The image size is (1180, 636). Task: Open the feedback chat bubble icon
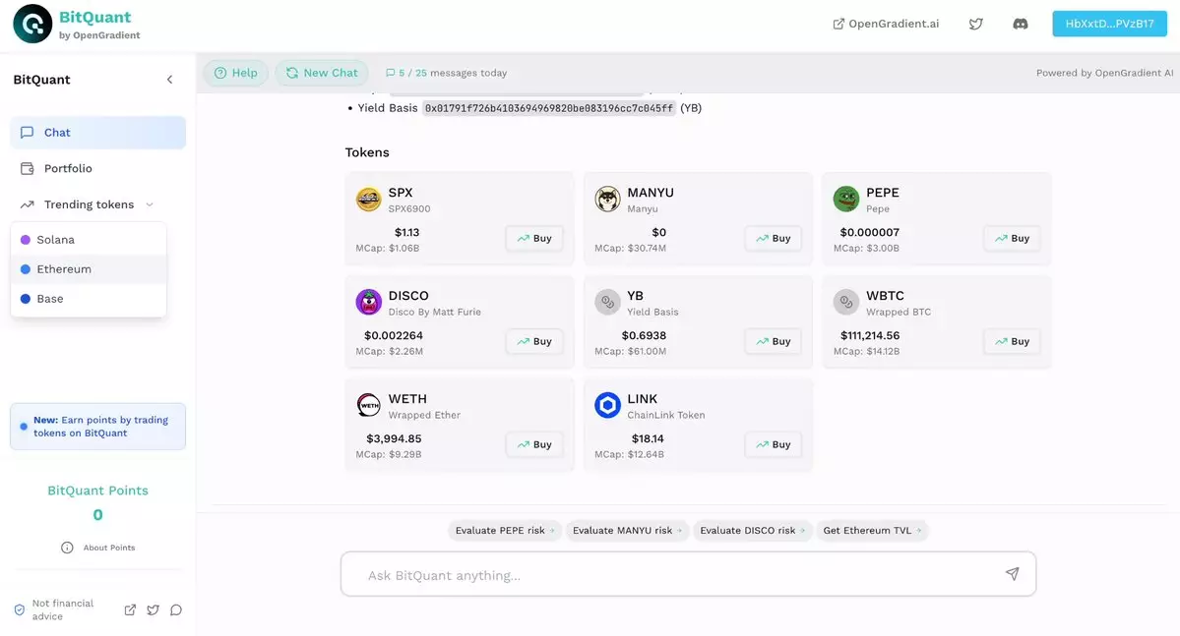click(176, 609)
